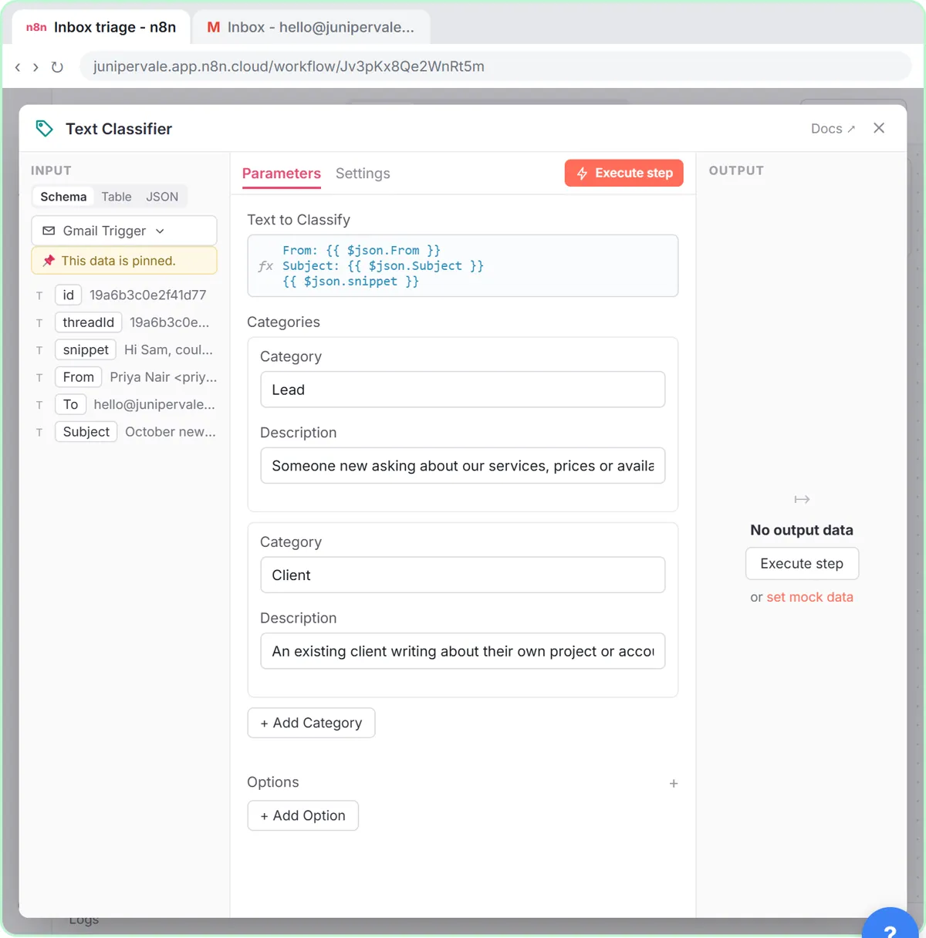Click the snippet schema field pill
Screen dimensions: 926x938
click(x=86, y=349)
